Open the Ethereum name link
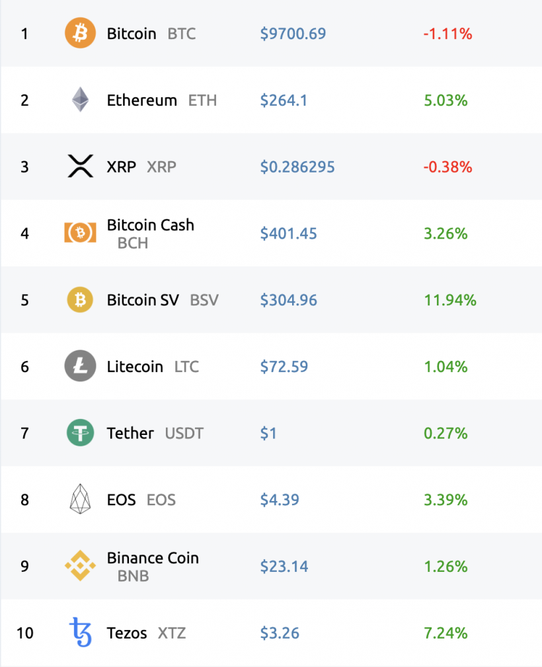The height and width of the screenshot is (667, 542). pyautogui.click(x=141, y=100)
